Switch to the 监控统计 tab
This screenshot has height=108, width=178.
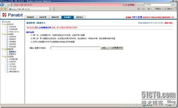[x=80, y=17]
